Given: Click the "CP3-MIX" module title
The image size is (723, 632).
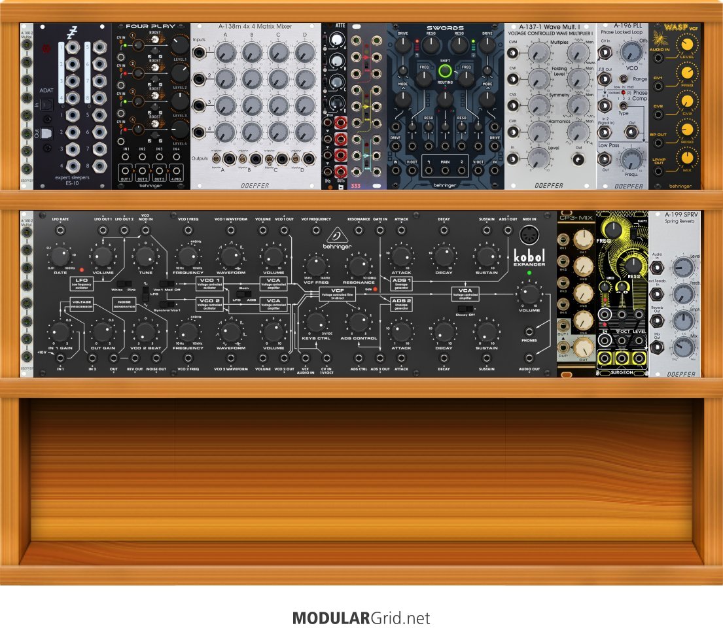Looking at the screenshot, I should [576, 218].
